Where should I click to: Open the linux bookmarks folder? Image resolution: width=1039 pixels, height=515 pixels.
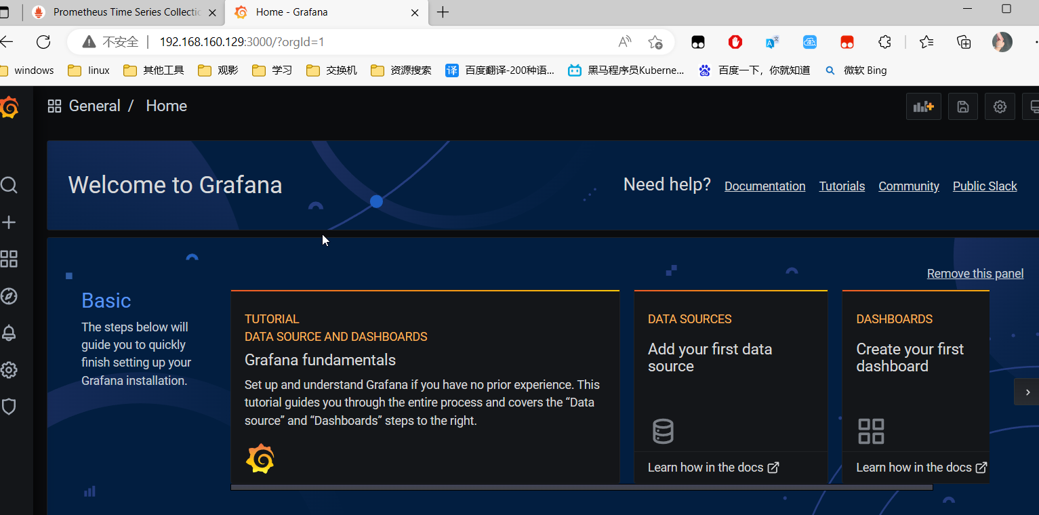coord(89,70)
